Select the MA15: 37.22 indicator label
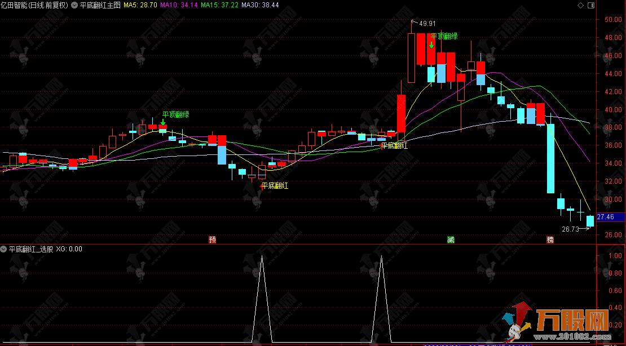 click(x=219, y=5)
